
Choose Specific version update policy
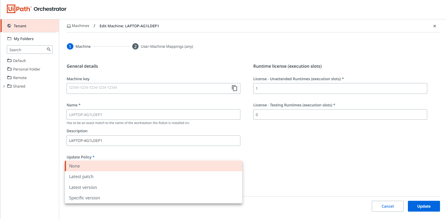click(x=154, y=198)
